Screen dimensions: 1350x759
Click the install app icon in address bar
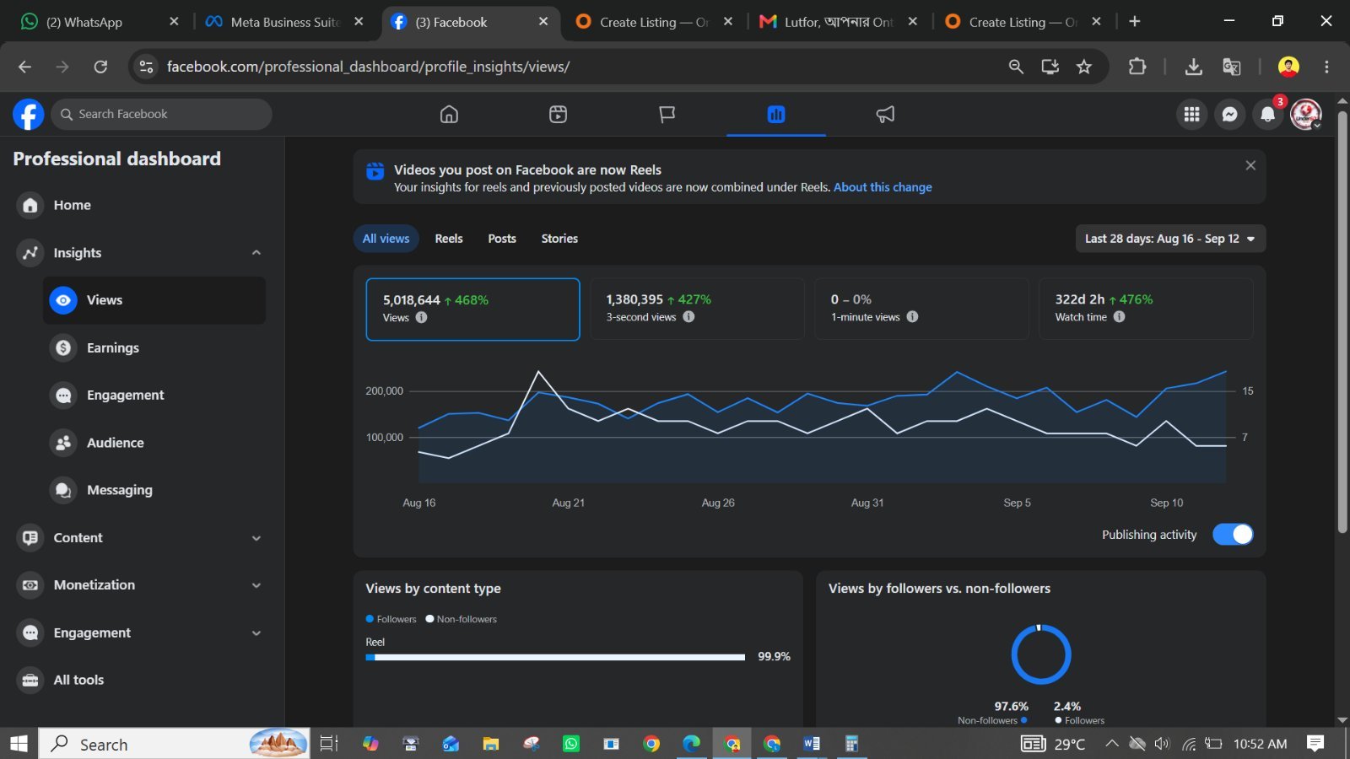[x=1050, y=67]
